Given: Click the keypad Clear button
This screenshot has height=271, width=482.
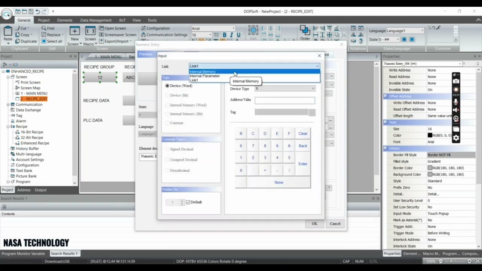Looking at the screenshot, I should (303, 134).
